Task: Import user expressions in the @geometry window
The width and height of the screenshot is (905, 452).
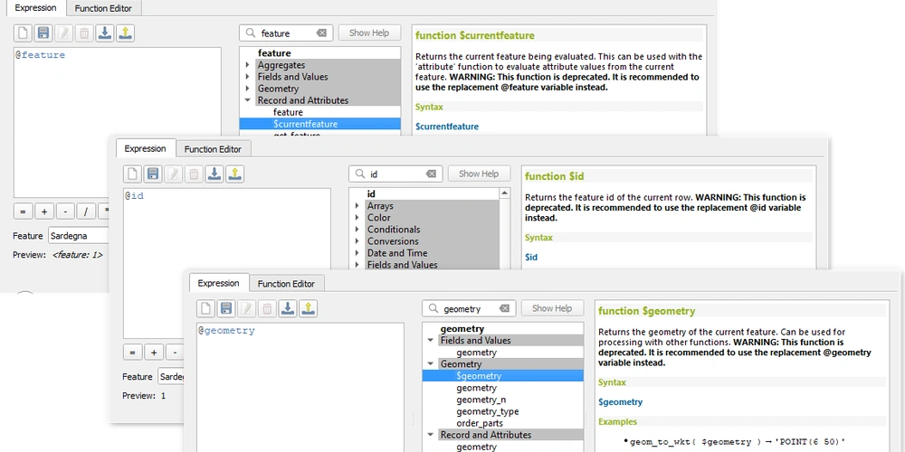Action: [x=288, y=308]
